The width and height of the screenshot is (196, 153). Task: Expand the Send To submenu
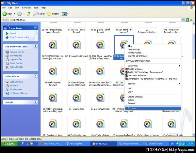153,84
